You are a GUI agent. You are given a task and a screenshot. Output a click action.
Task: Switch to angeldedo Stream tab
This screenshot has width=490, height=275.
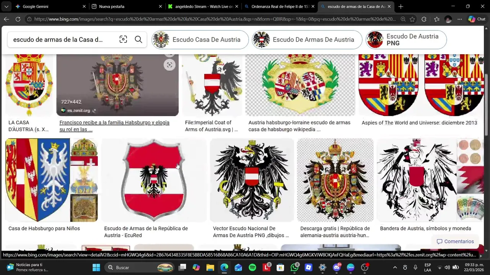point(203,6)
